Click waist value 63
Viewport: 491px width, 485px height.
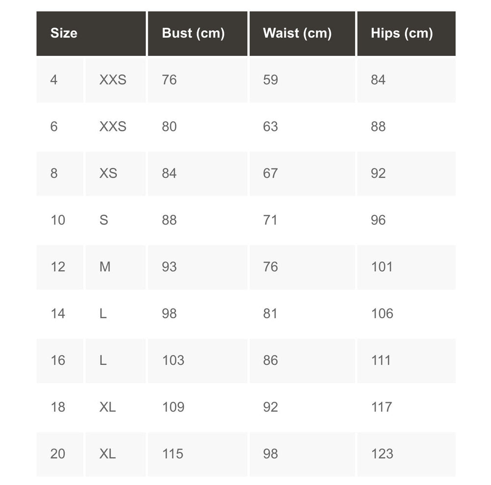[x=271, y=127]
